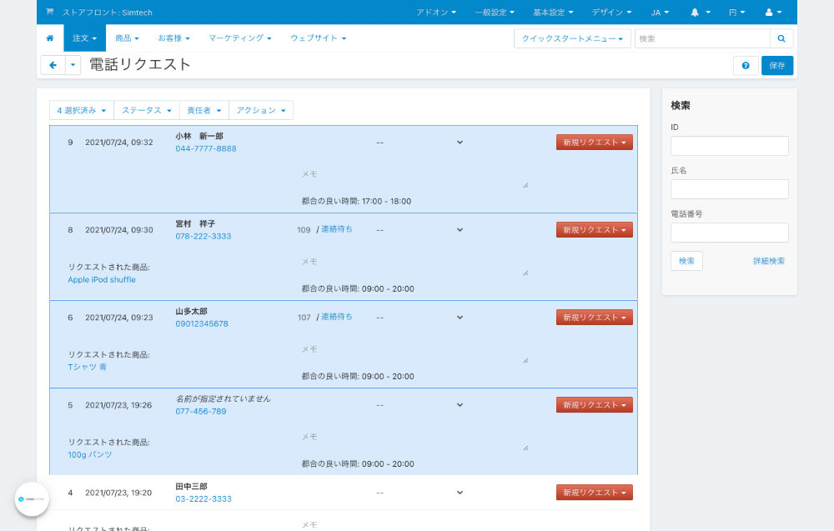Change status of request 5 新規リクエスト

595,405
